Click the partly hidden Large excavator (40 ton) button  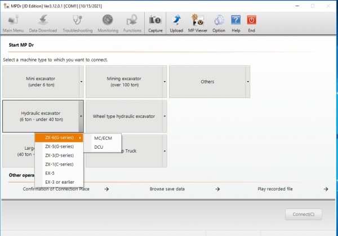19,151
